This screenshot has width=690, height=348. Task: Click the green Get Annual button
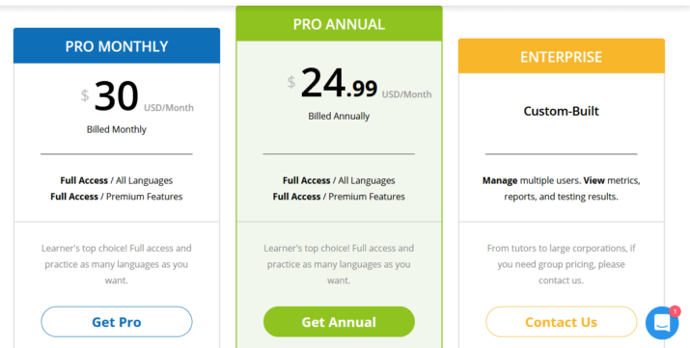339,322
